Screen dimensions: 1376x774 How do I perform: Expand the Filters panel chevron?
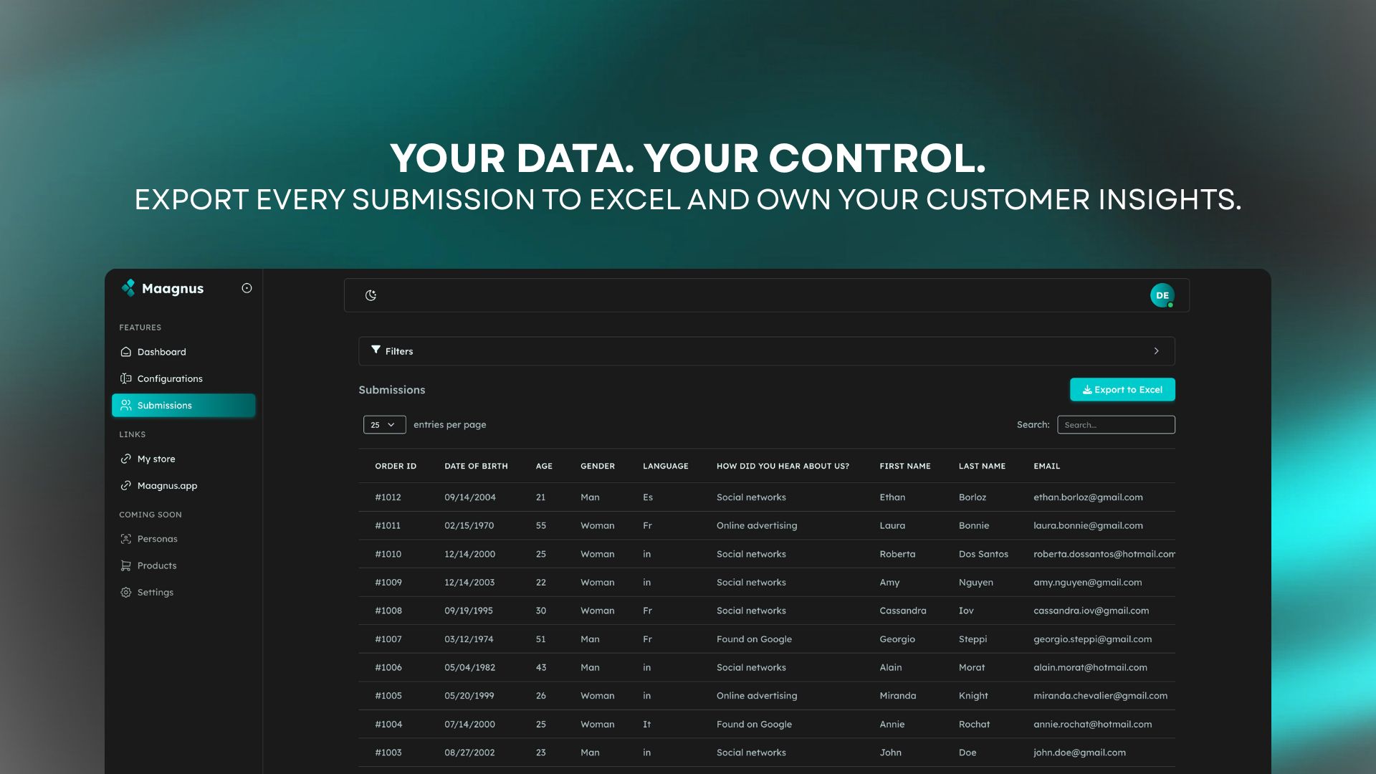pos(1156,351)
